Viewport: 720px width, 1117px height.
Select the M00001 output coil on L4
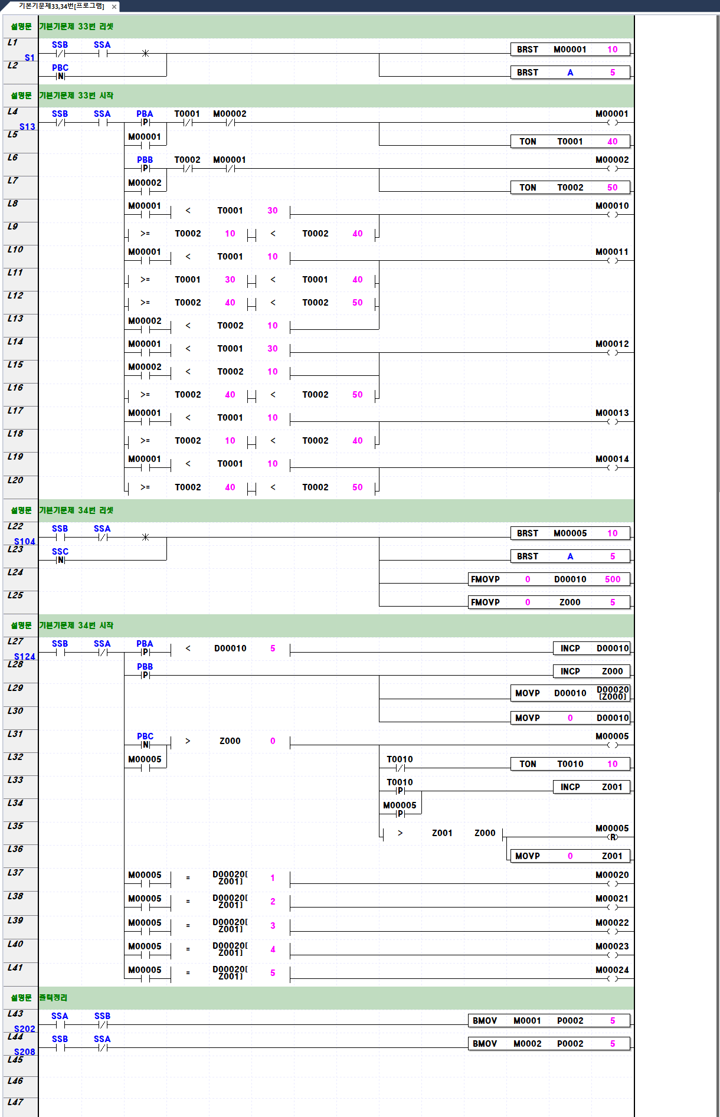point(612,122)
